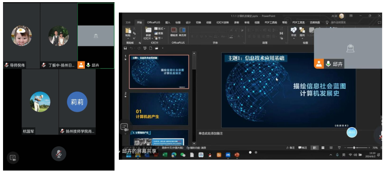Switch to the 百度网盘 ribbon tab
Viewport: 383px width, 174px height.
tap(315, 23)
